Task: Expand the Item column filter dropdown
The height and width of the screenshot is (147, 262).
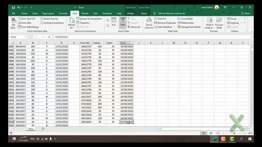Action: [118, 43]
